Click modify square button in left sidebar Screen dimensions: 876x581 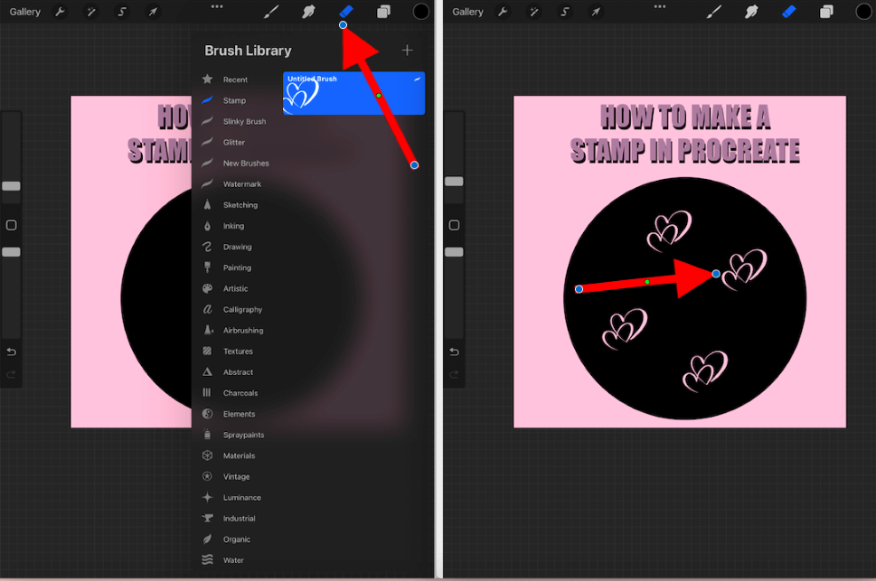pos(11,225)
